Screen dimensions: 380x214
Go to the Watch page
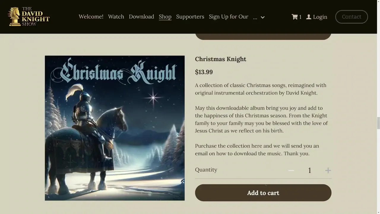click(x=116, y=17)
